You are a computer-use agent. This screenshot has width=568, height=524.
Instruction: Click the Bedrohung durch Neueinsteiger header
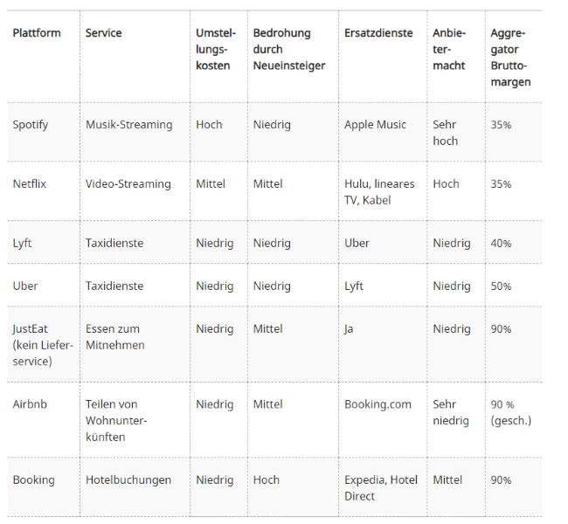coord(288,50)
